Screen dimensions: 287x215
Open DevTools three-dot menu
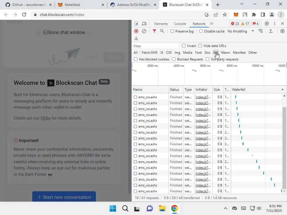(275, 24)
